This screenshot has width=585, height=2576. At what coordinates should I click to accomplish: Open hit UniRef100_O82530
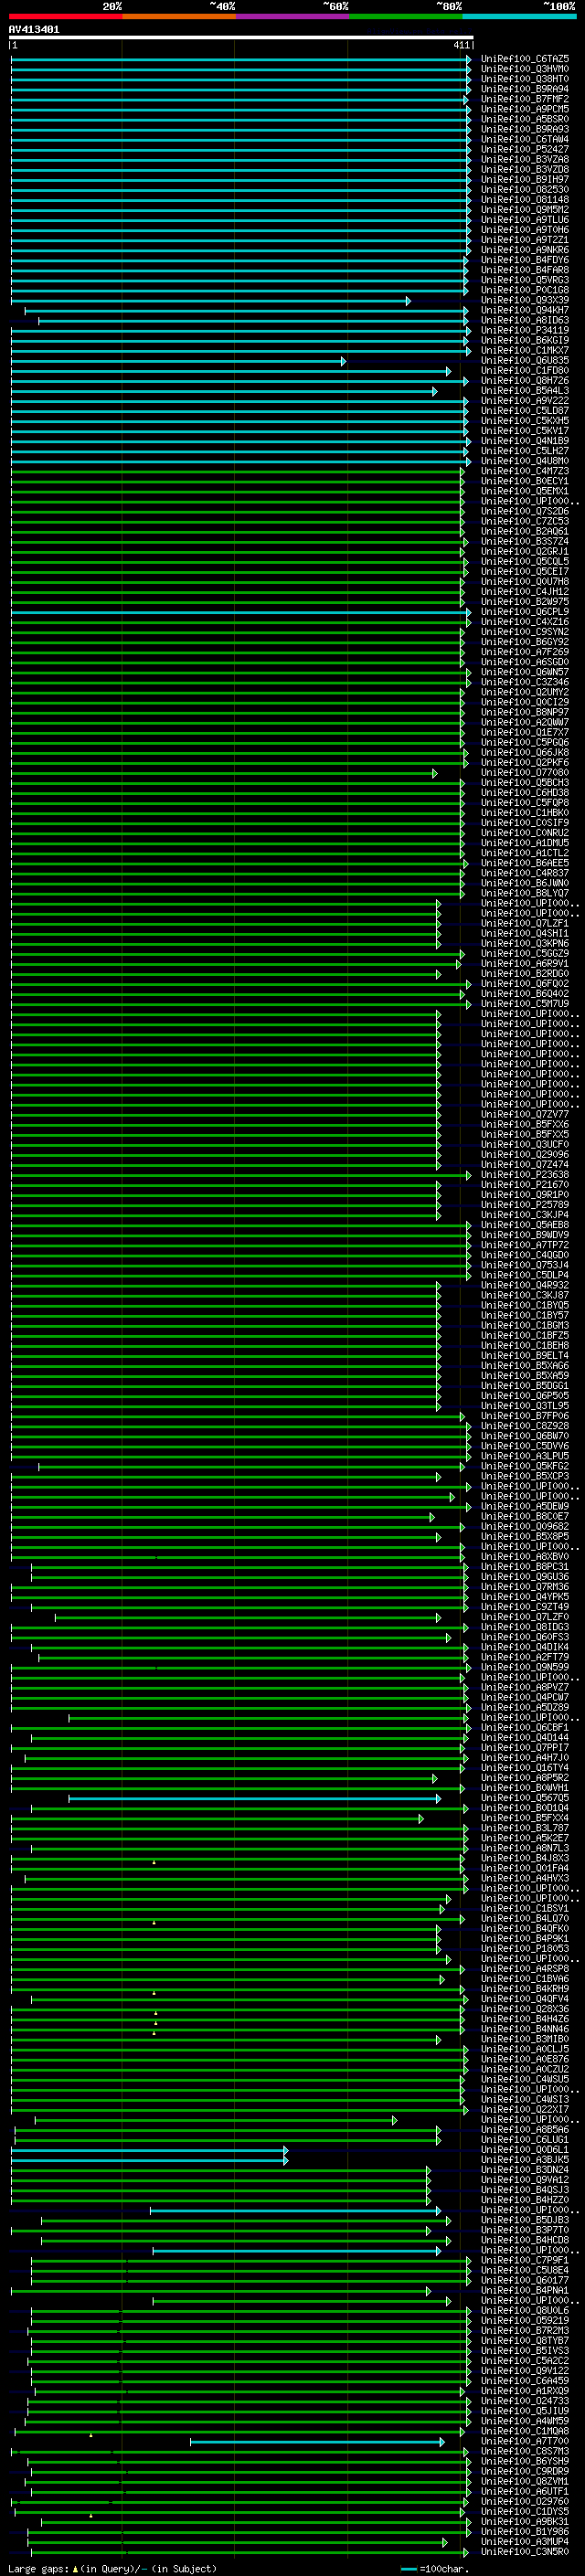pos(525,189)
